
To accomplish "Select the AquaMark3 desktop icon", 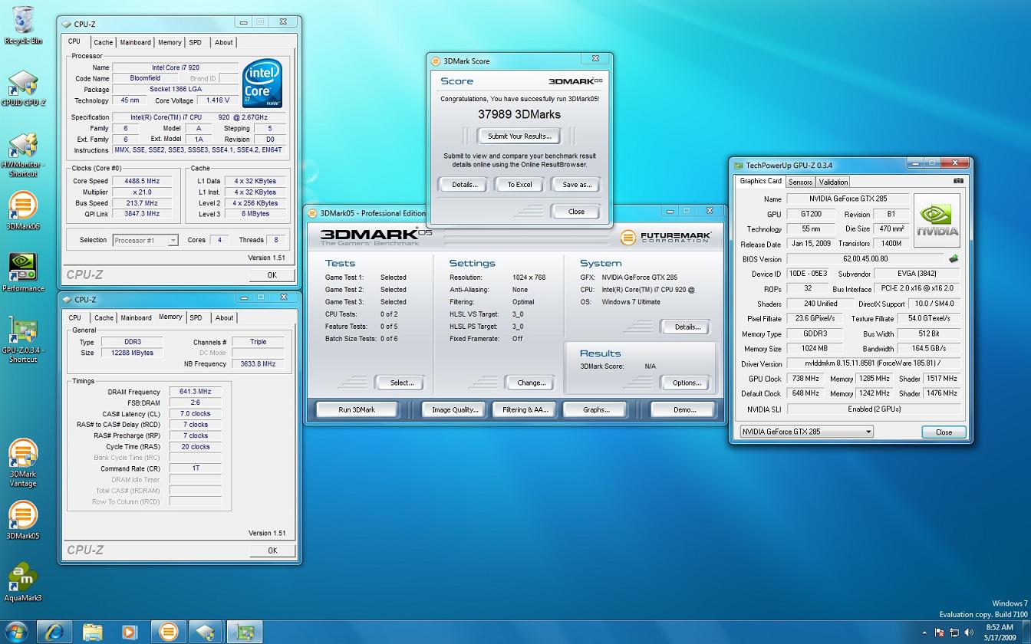I will (x=23, y=583).
